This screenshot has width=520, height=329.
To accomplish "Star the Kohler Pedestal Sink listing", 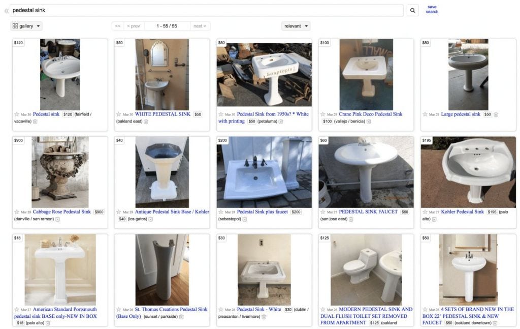I will 425,212.
